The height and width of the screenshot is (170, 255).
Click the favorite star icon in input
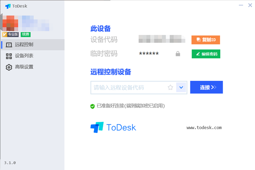point(170,88)
